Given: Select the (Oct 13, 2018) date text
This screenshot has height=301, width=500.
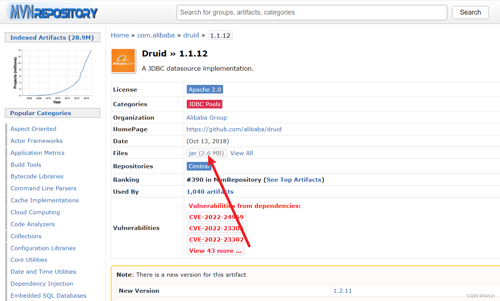Looking at the screenshot, I should (208, 141).
